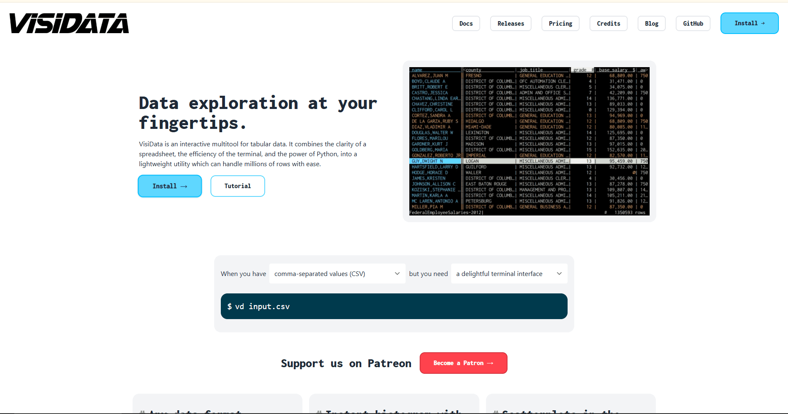Click the terminal screenshot of federal salaries
Viewport: 788px width, 414px height.
(529, 141)
